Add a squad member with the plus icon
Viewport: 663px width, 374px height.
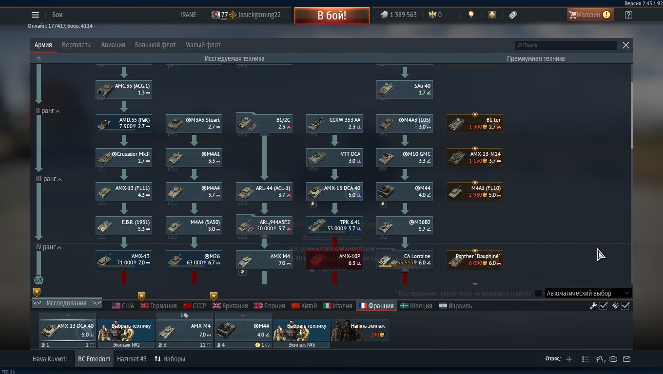pyautogui.click(x=569, y=359)
